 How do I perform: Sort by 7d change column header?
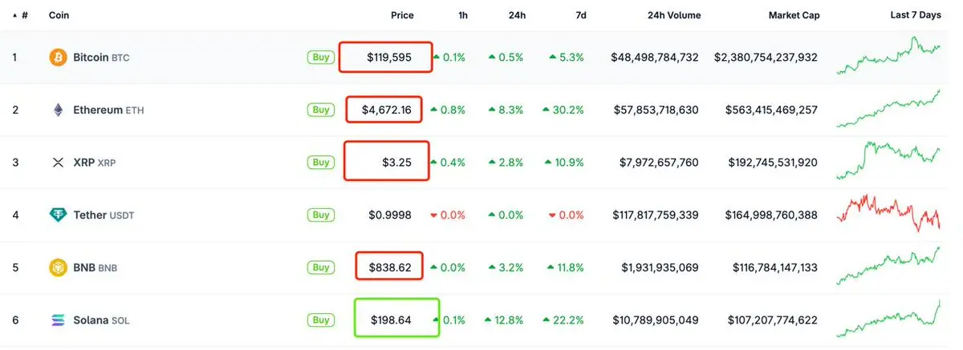click(x=579, y=15)
